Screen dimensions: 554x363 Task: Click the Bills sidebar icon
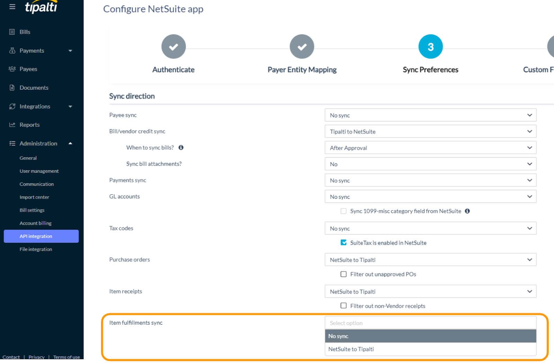(x=12, y=32)
